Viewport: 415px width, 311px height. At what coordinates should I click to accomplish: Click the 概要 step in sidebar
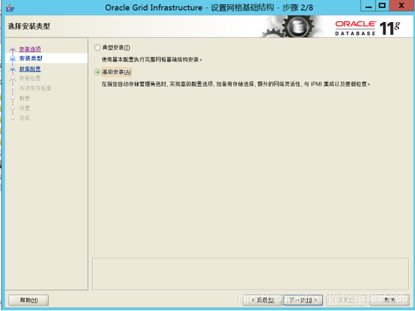tap(24, 98)
